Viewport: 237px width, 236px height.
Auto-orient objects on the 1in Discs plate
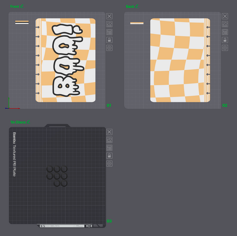(109, 140)
